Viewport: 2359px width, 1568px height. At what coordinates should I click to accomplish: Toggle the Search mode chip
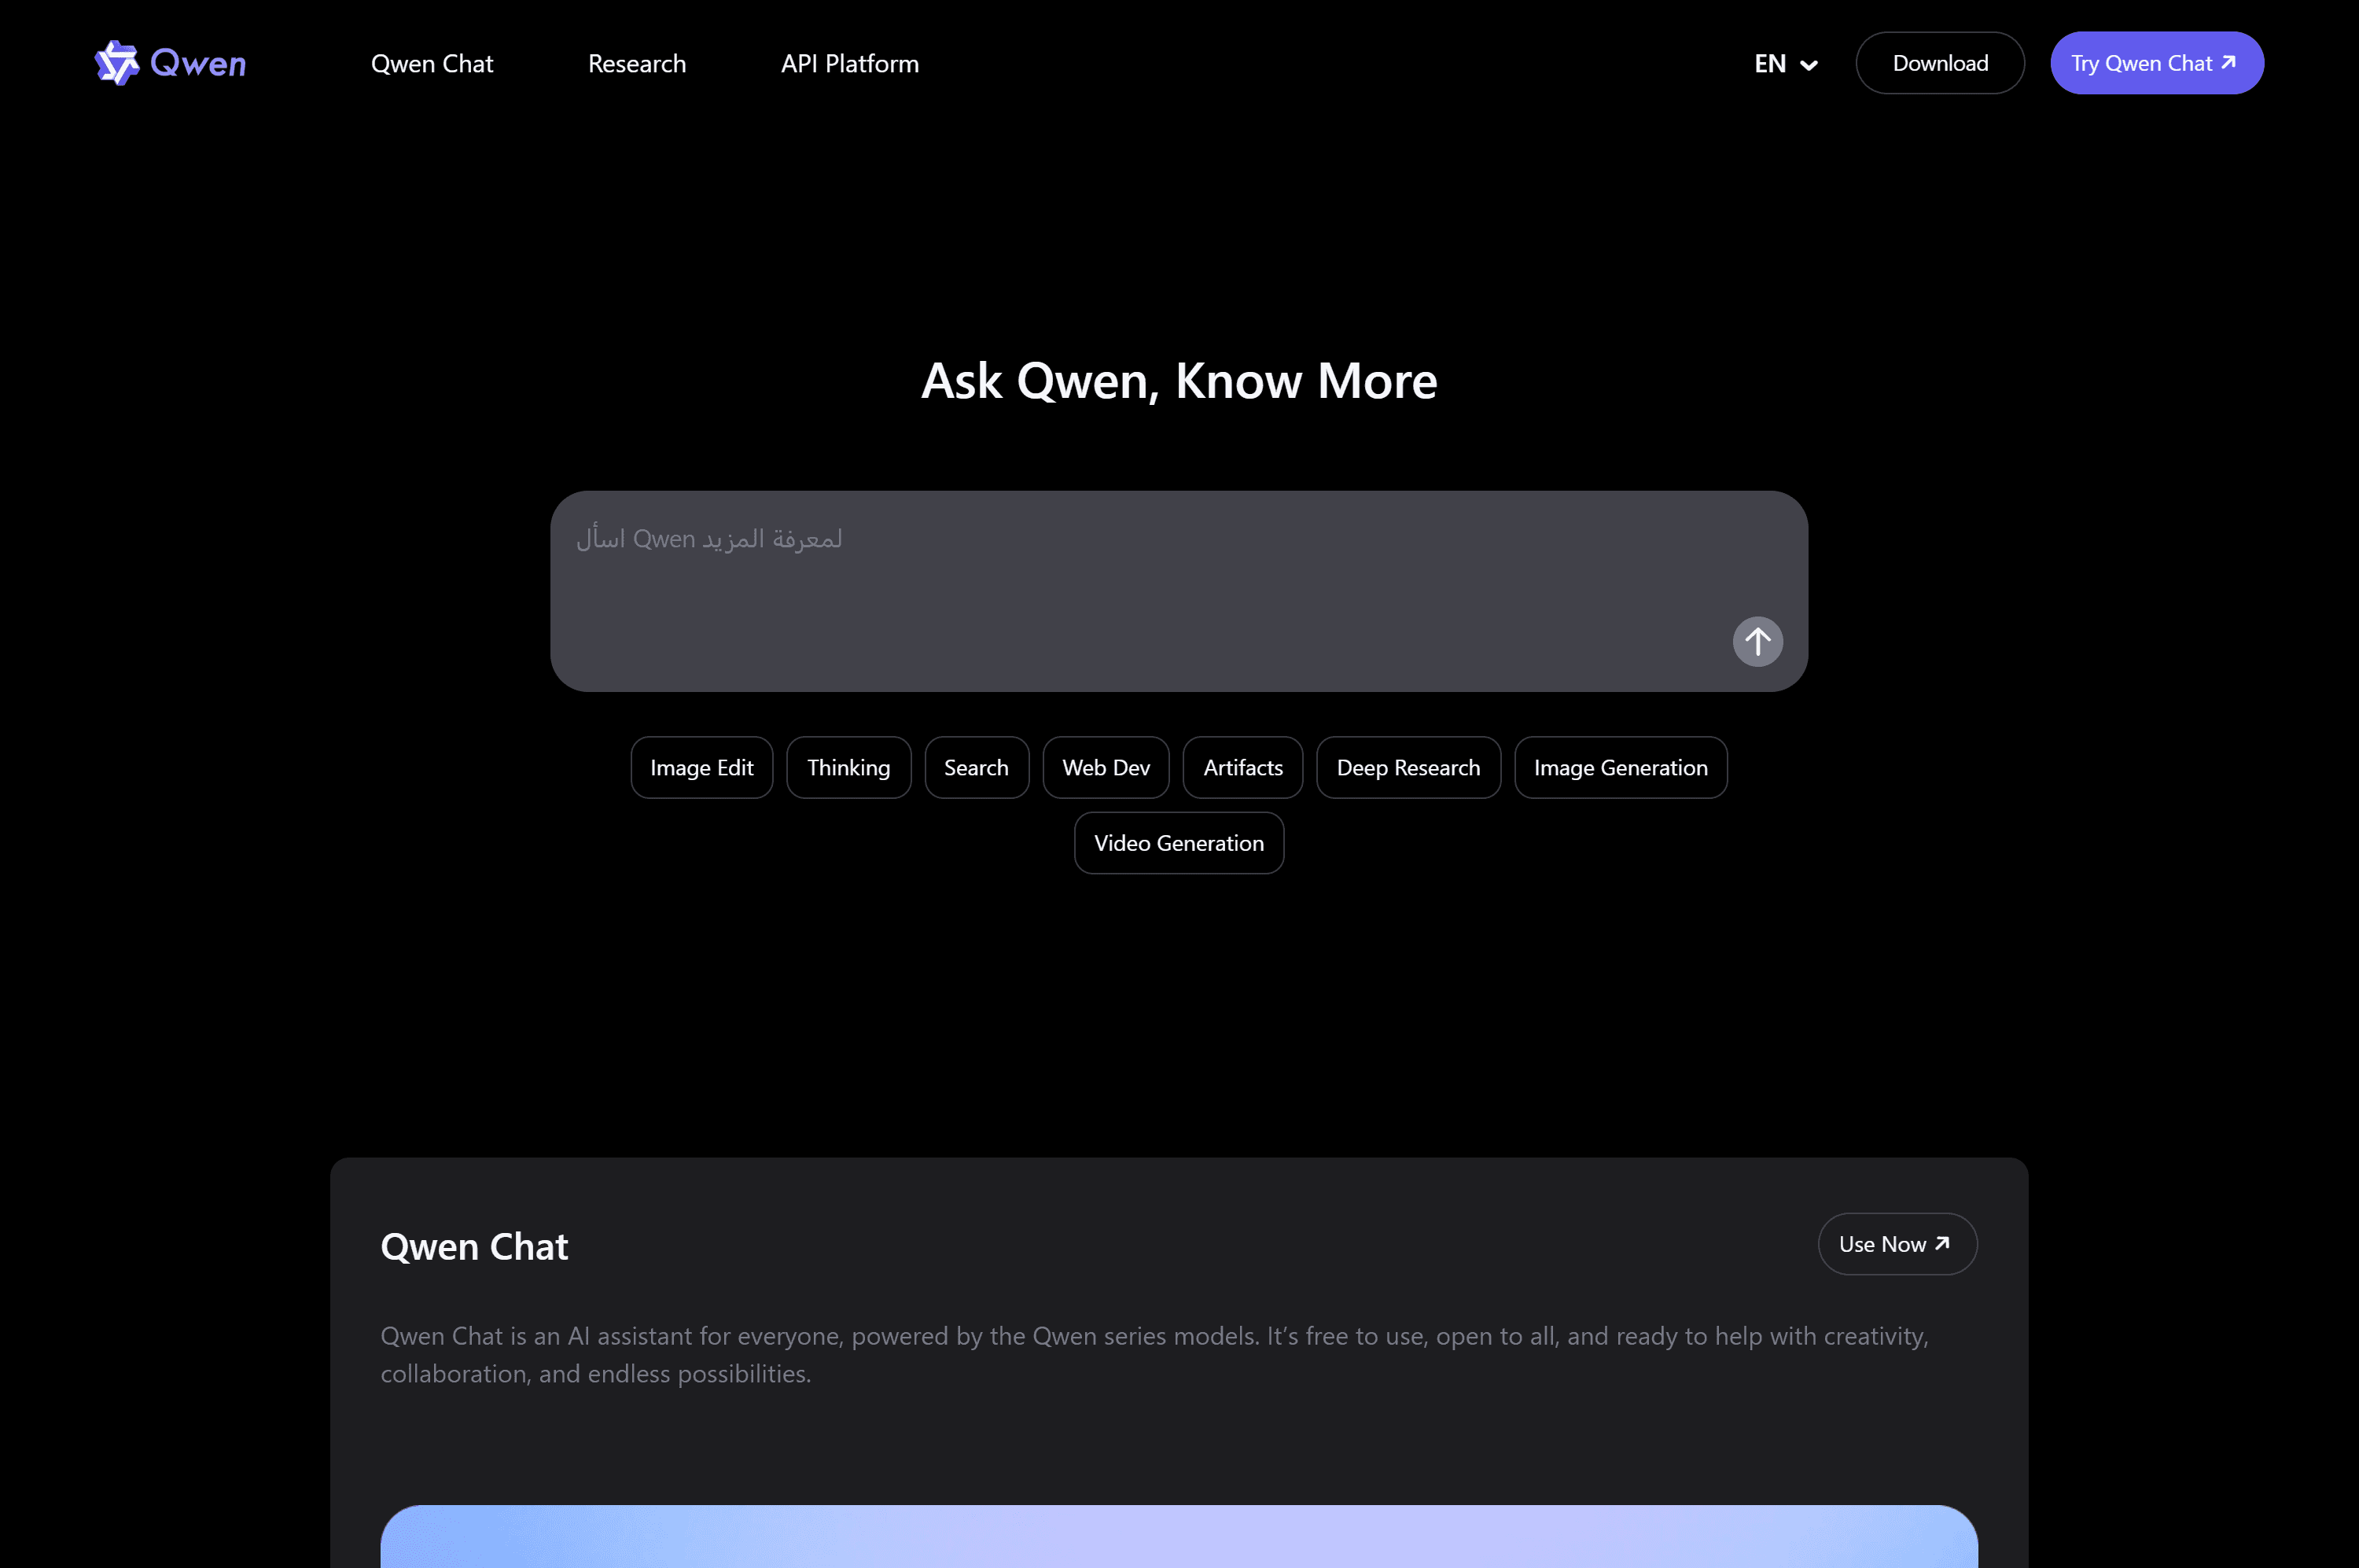(x=976, y=767)
